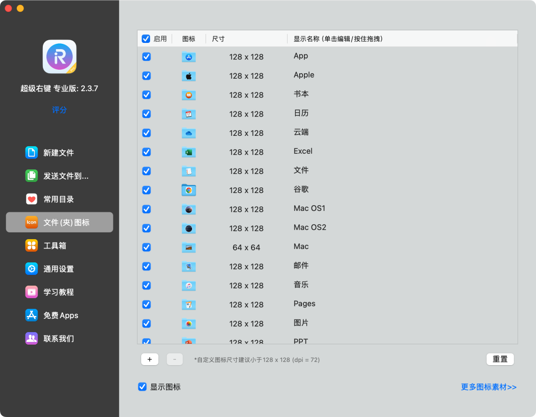Click the minus remove button

pyautogui.click(x=175, y=359)
